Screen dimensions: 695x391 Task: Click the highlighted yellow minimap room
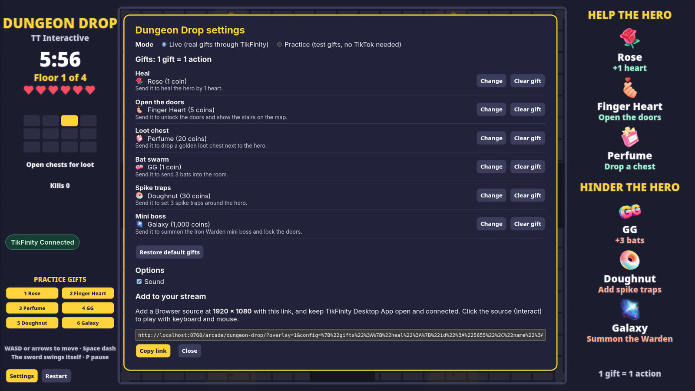click(x=69, y=120)
